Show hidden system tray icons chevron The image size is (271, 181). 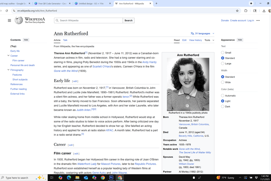[x=240, y=177]
